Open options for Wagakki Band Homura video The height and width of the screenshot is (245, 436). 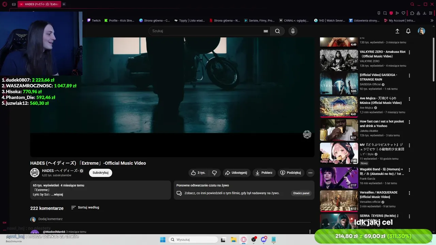tap(409, 170)
